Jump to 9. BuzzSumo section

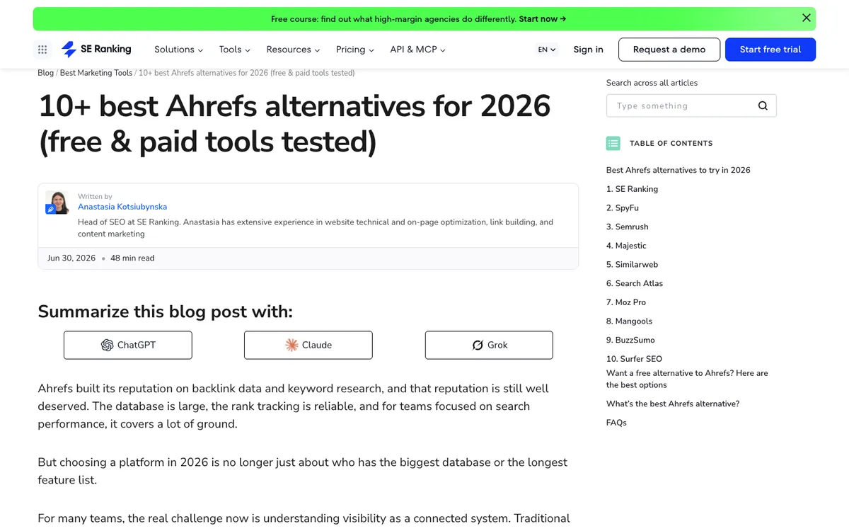(630, 340)
